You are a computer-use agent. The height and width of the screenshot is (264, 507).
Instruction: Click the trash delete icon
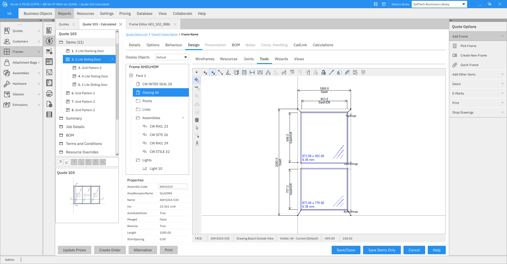pyautogui.click(x=197, y=120)
